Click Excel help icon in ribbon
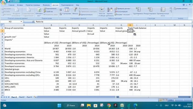This screenshot has height=109, width=193. coord(184,5)
